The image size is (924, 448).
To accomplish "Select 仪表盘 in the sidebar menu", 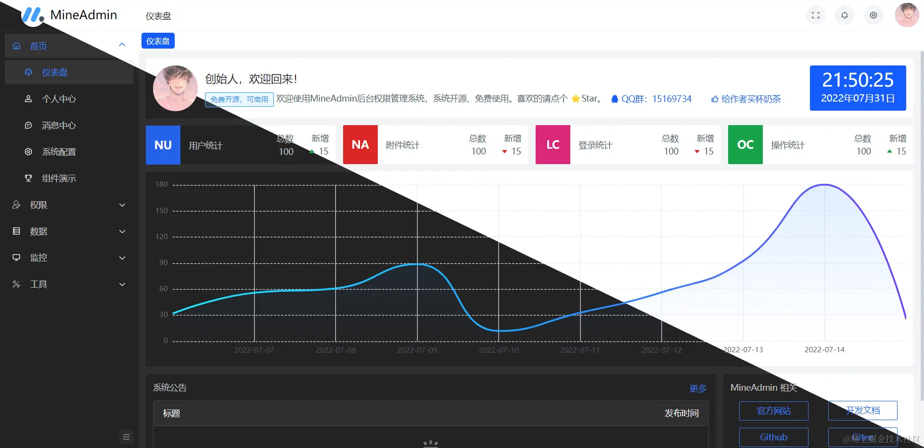I will click(69, 72).
